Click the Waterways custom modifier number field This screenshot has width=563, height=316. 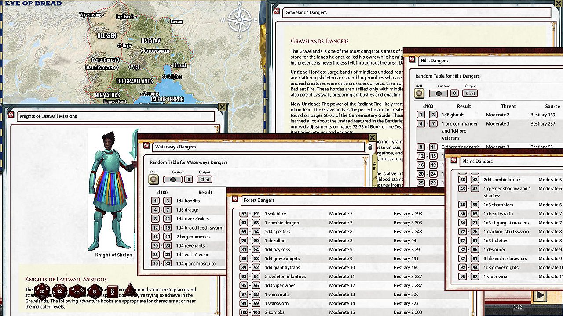tap(188, 179)
